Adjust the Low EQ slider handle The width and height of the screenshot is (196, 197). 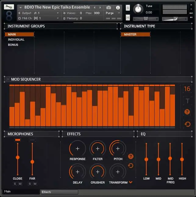[x=146, y=159]
